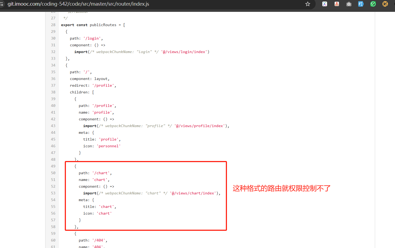Click code path: '/profile'
395x248 pixels.
point(97,106)
